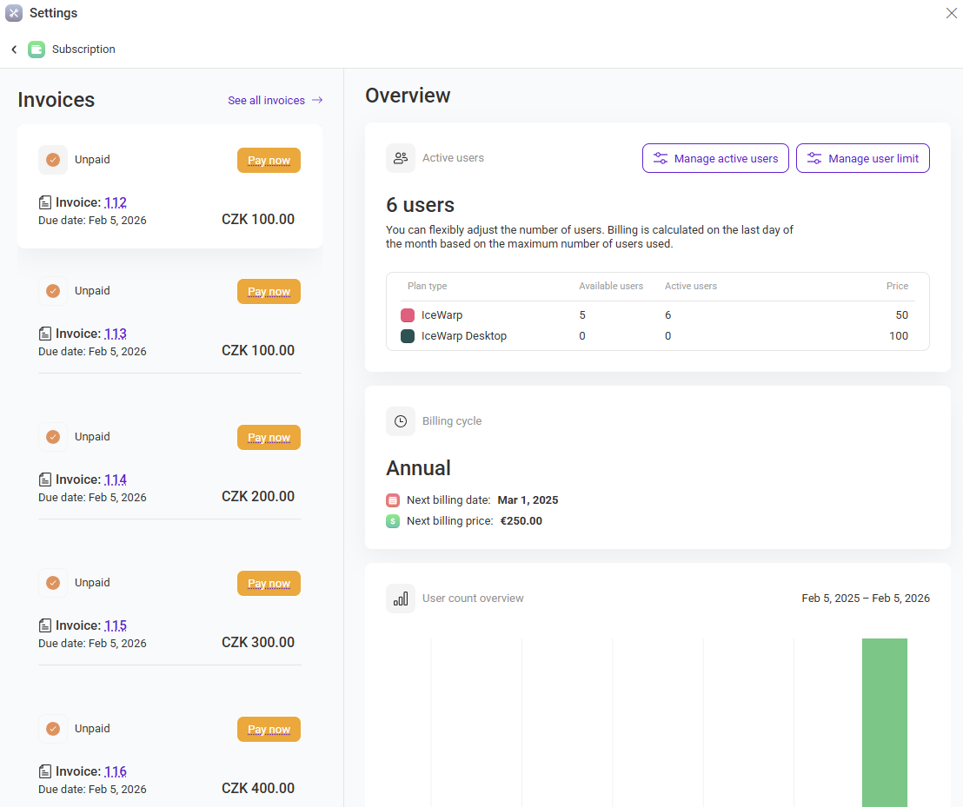The image size is (963, 807).
Task: Click the Billing cycle clock icon
Action: (401, 420)
